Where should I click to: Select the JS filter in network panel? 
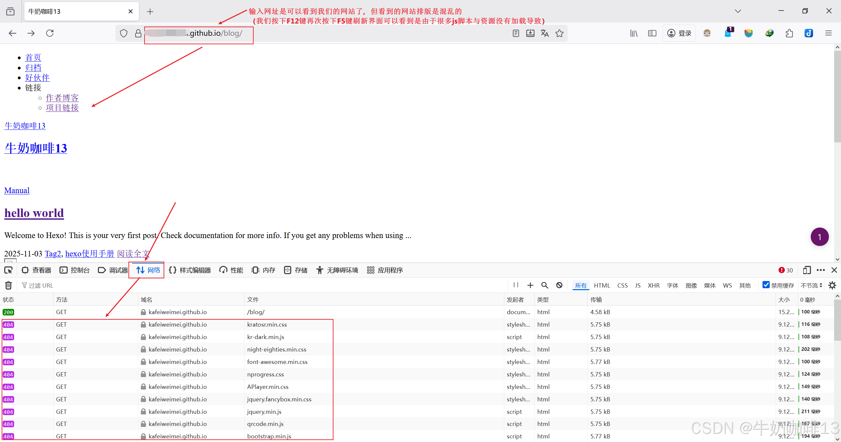click(638, 285)
